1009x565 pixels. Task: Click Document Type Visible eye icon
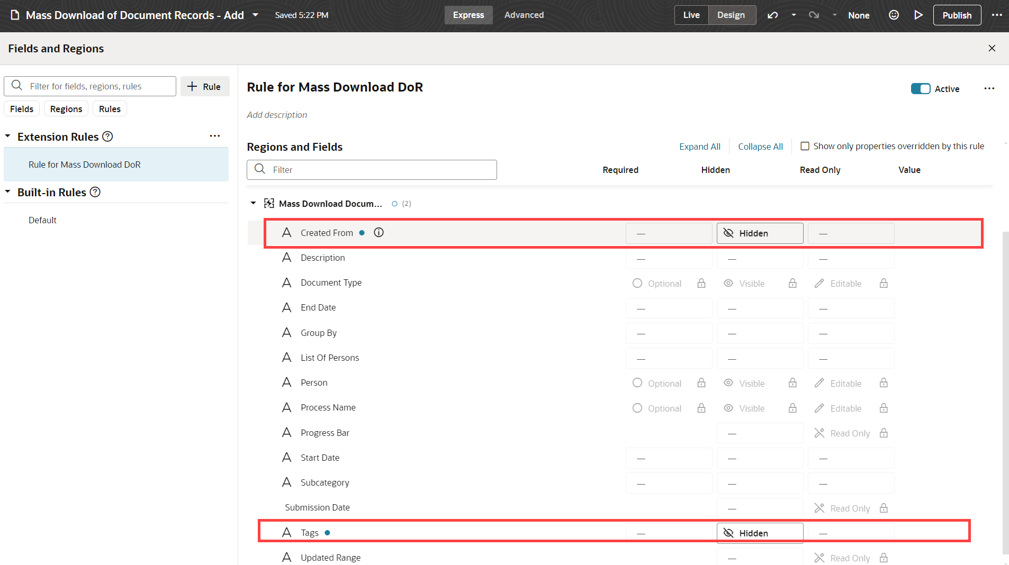(x=728, y=283)
